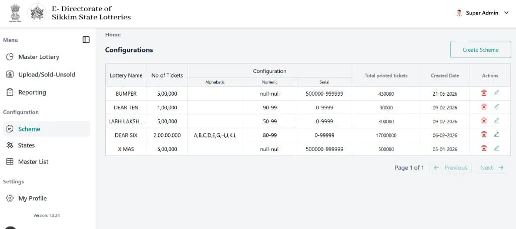Screen dimensions: 516x229
Task: Click the Lottery Name column header
Action: tap(126, 75)
